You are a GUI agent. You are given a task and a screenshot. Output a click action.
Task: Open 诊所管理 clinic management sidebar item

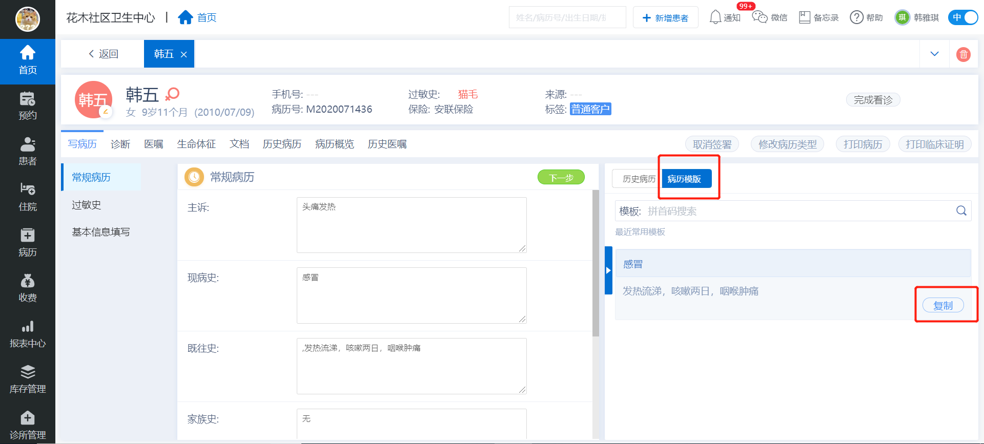(x=28, y=426)
